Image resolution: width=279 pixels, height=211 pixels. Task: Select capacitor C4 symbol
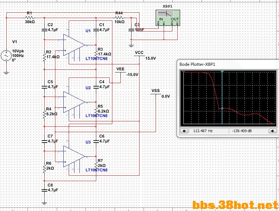[x=96, y=87]
